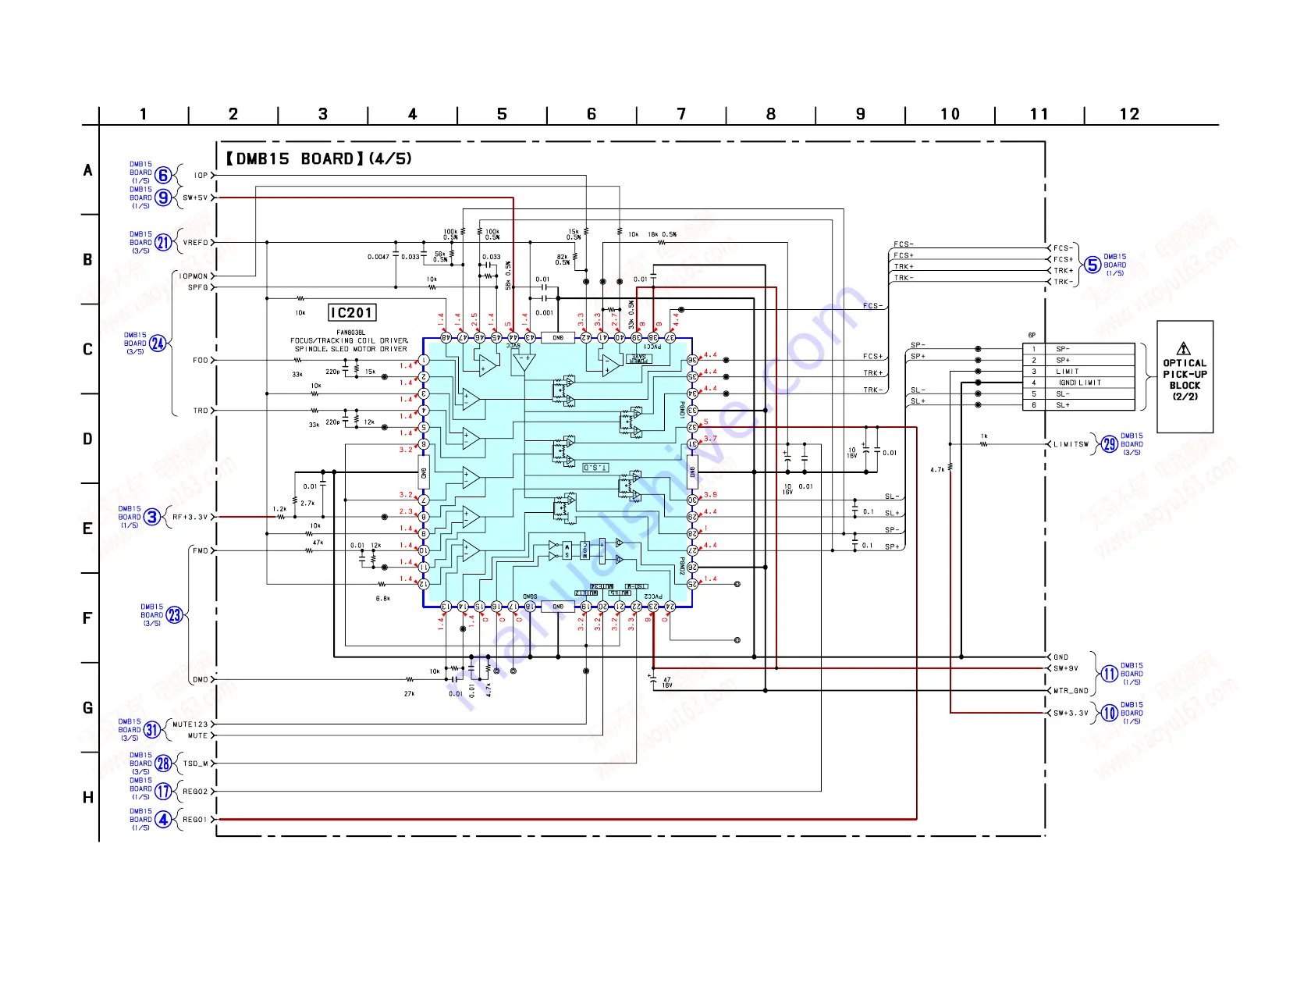Viewport: 1311px width, 986px height.
Task: Select the circled 17 marker beside REGO2
Action: tap(162, 792)
